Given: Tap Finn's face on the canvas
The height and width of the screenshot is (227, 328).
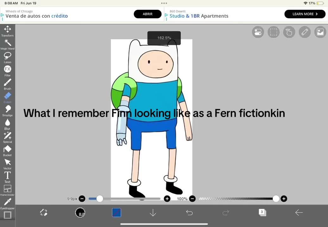Looking at the screenshot, I should [x=155, y=64].
